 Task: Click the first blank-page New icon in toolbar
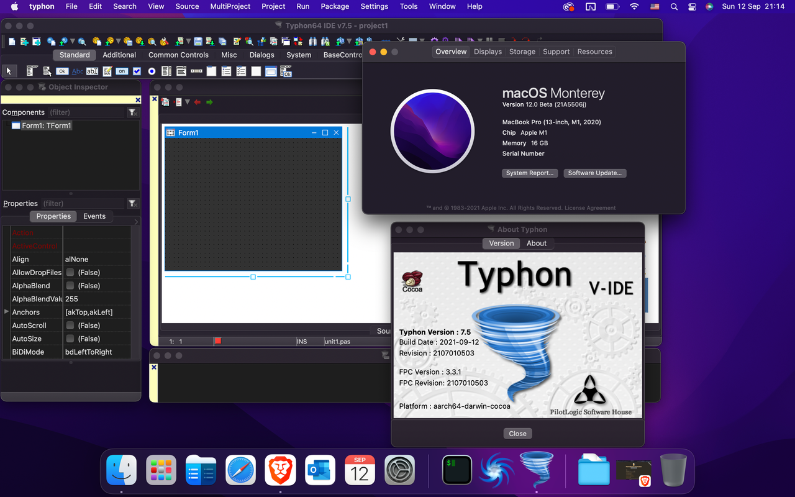point(12,42)
